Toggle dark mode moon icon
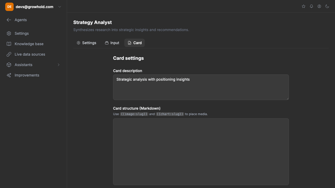The image size is (335, 188). tap(327, 6)
